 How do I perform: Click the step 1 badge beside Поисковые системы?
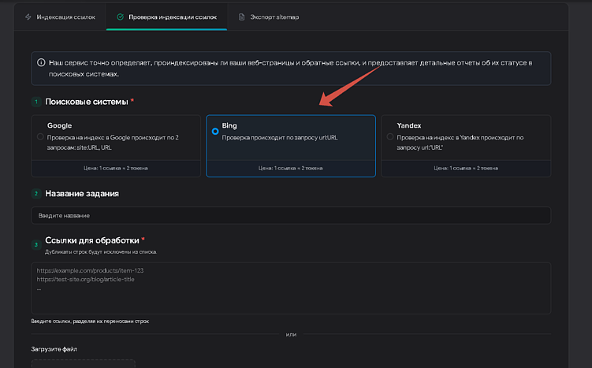(35, 102)
